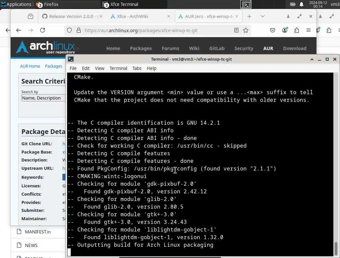The height and width of the screenshot is (258, 340).
Task: Open NEWS file in background page
Action: 31,245
